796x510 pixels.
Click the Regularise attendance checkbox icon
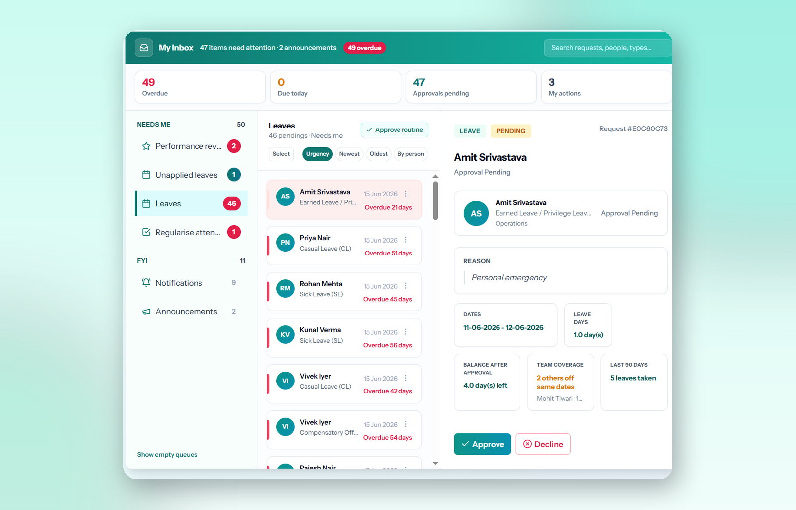[x=146, y=232]
